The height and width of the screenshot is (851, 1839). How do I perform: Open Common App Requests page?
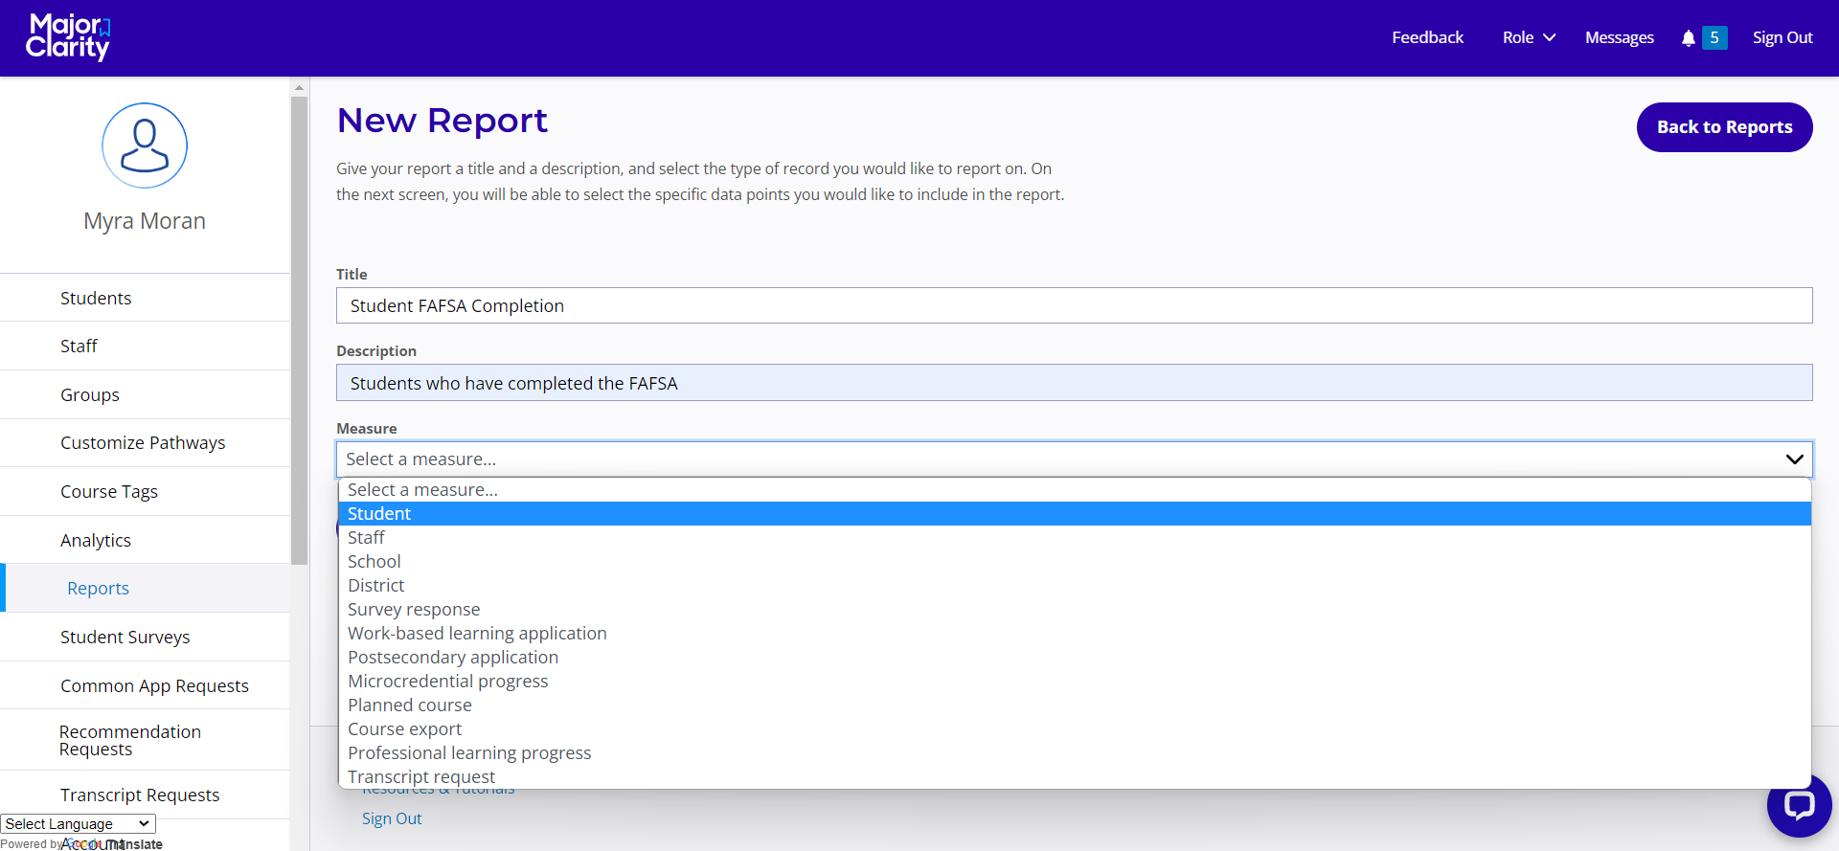pyautogui.click(x=154, y=686)
